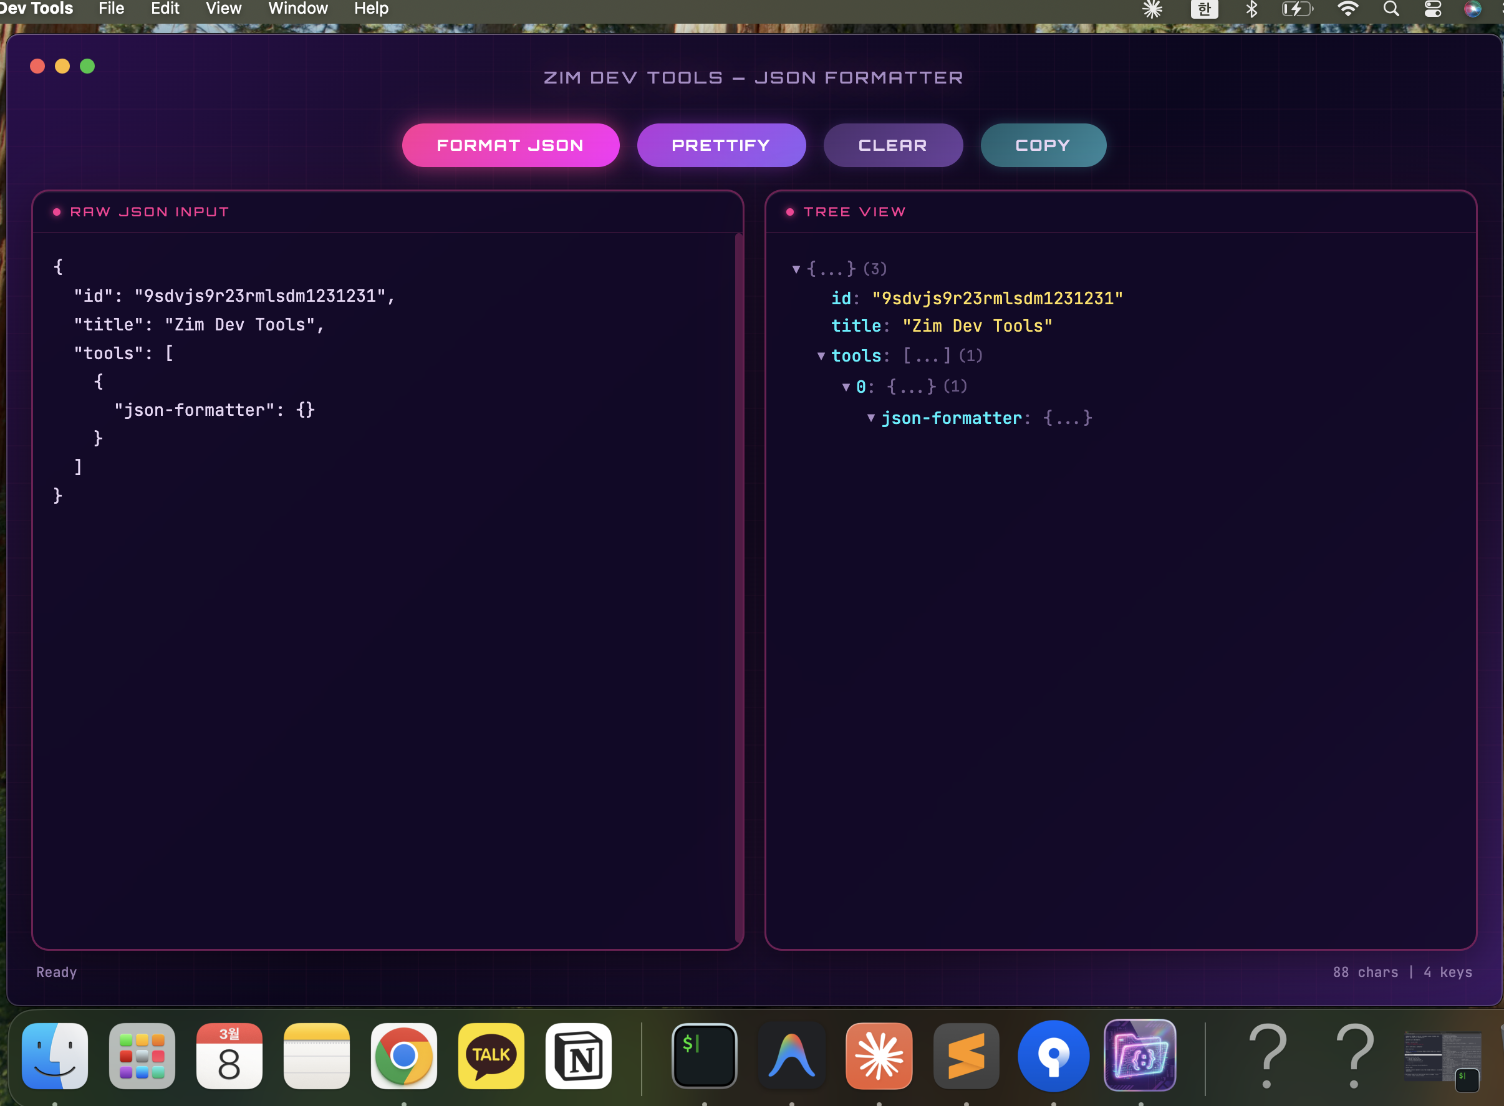Click the Prettify button
Viewport: 1504px width, 1106px height.
(x=721, y=145)
